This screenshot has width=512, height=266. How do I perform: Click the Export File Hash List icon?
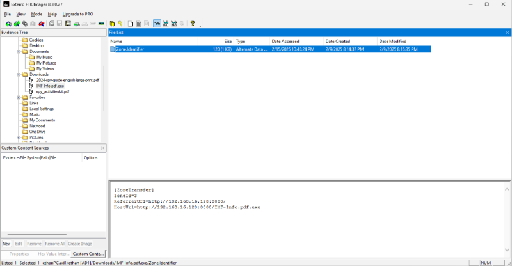138,24
